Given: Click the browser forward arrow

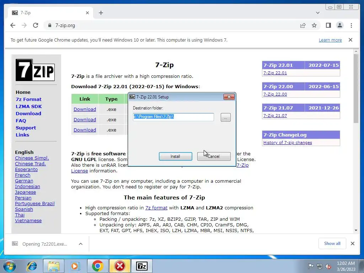Looking at the screenshot, I should [x=24, y=25].
